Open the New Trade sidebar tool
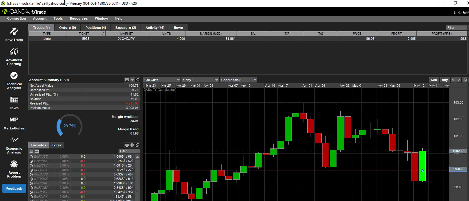This screenshot has width=469, height=201. pyautogui.click(x=14, y=34)
